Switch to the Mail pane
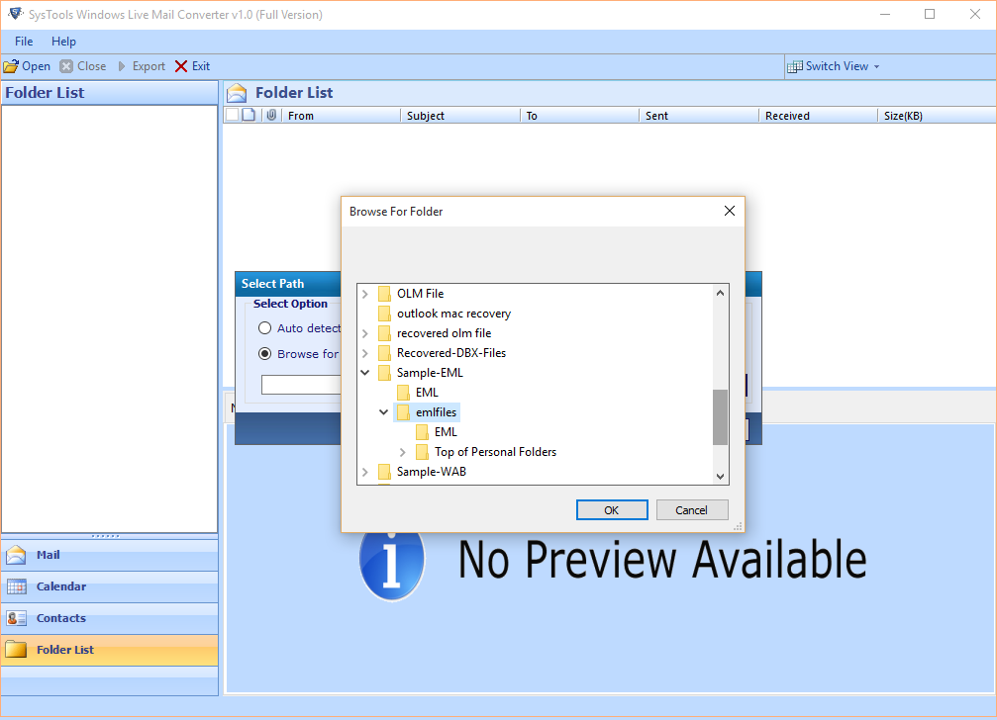The width and height of the screenshot is (997, 720). click(x=109, y=555)
